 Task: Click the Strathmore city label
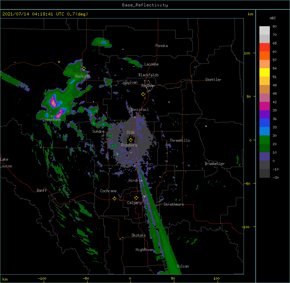click(174, 204)
